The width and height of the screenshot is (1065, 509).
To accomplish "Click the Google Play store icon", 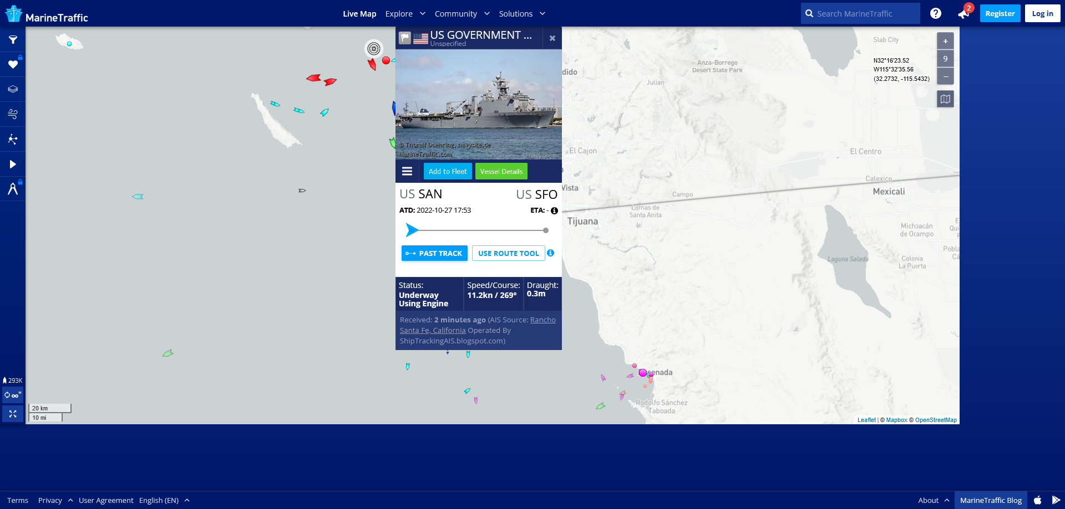I will 1056,500.
